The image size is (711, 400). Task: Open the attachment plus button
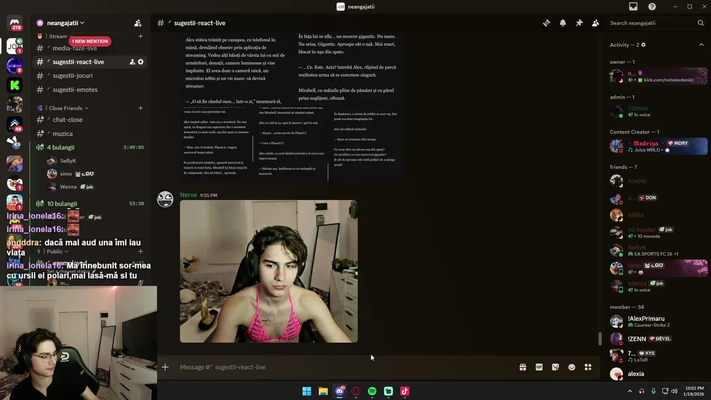tap(165, 367)
